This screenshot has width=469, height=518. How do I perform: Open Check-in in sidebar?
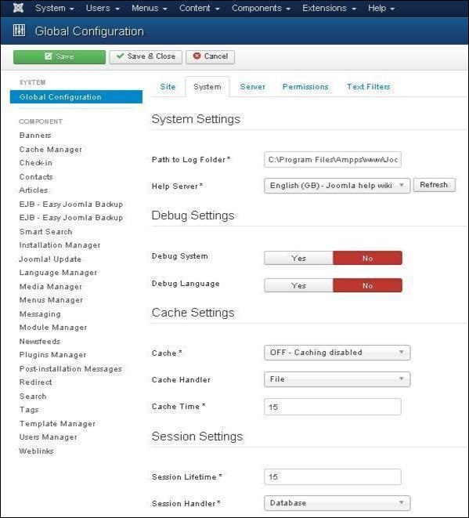pos(36,163)
